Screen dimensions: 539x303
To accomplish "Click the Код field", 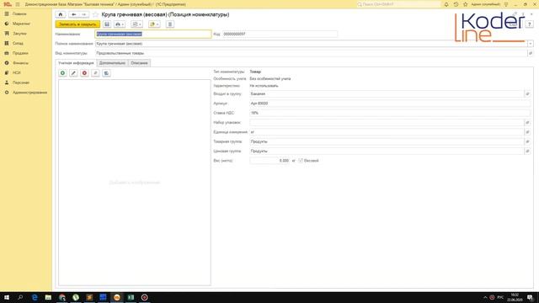I will (x=280, y=34).
